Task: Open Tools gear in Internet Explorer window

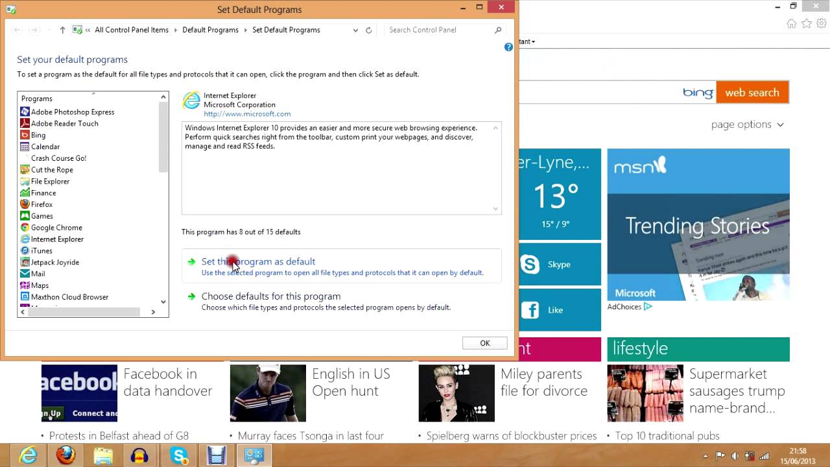Action: 821,23
